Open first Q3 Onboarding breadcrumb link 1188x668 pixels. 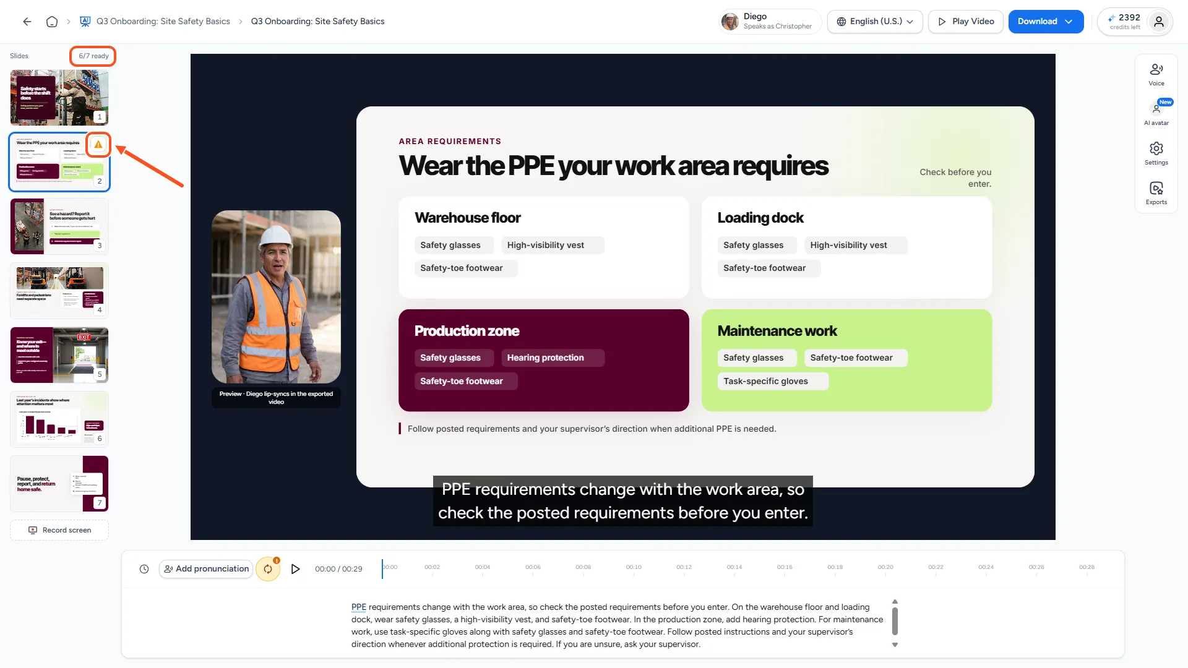[163, 22]
